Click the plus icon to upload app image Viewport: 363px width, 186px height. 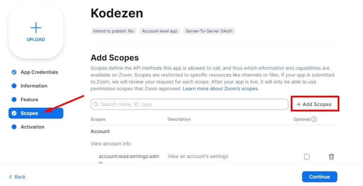(36, 28)
